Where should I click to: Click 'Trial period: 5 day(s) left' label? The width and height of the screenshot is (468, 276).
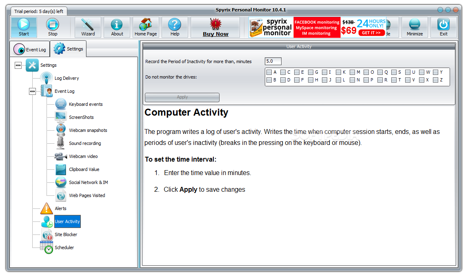pos(39,11)
